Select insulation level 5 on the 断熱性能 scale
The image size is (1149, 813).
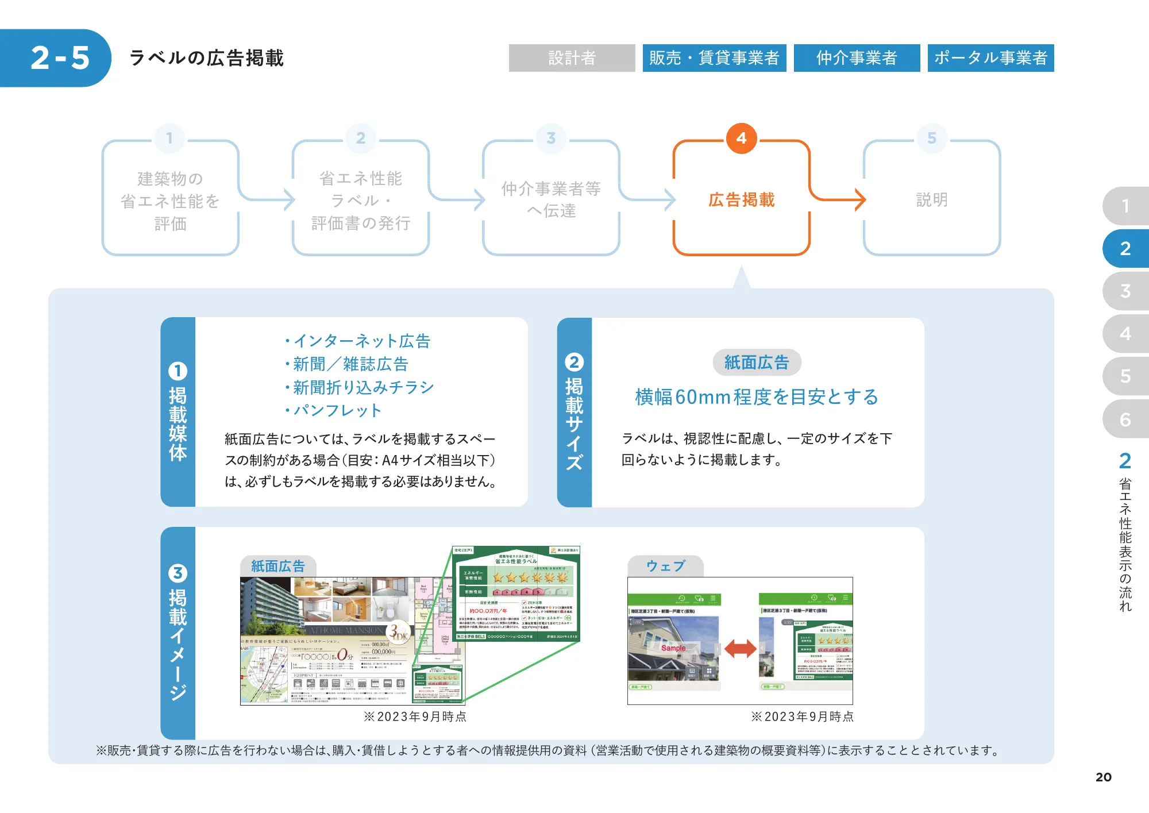538,591
